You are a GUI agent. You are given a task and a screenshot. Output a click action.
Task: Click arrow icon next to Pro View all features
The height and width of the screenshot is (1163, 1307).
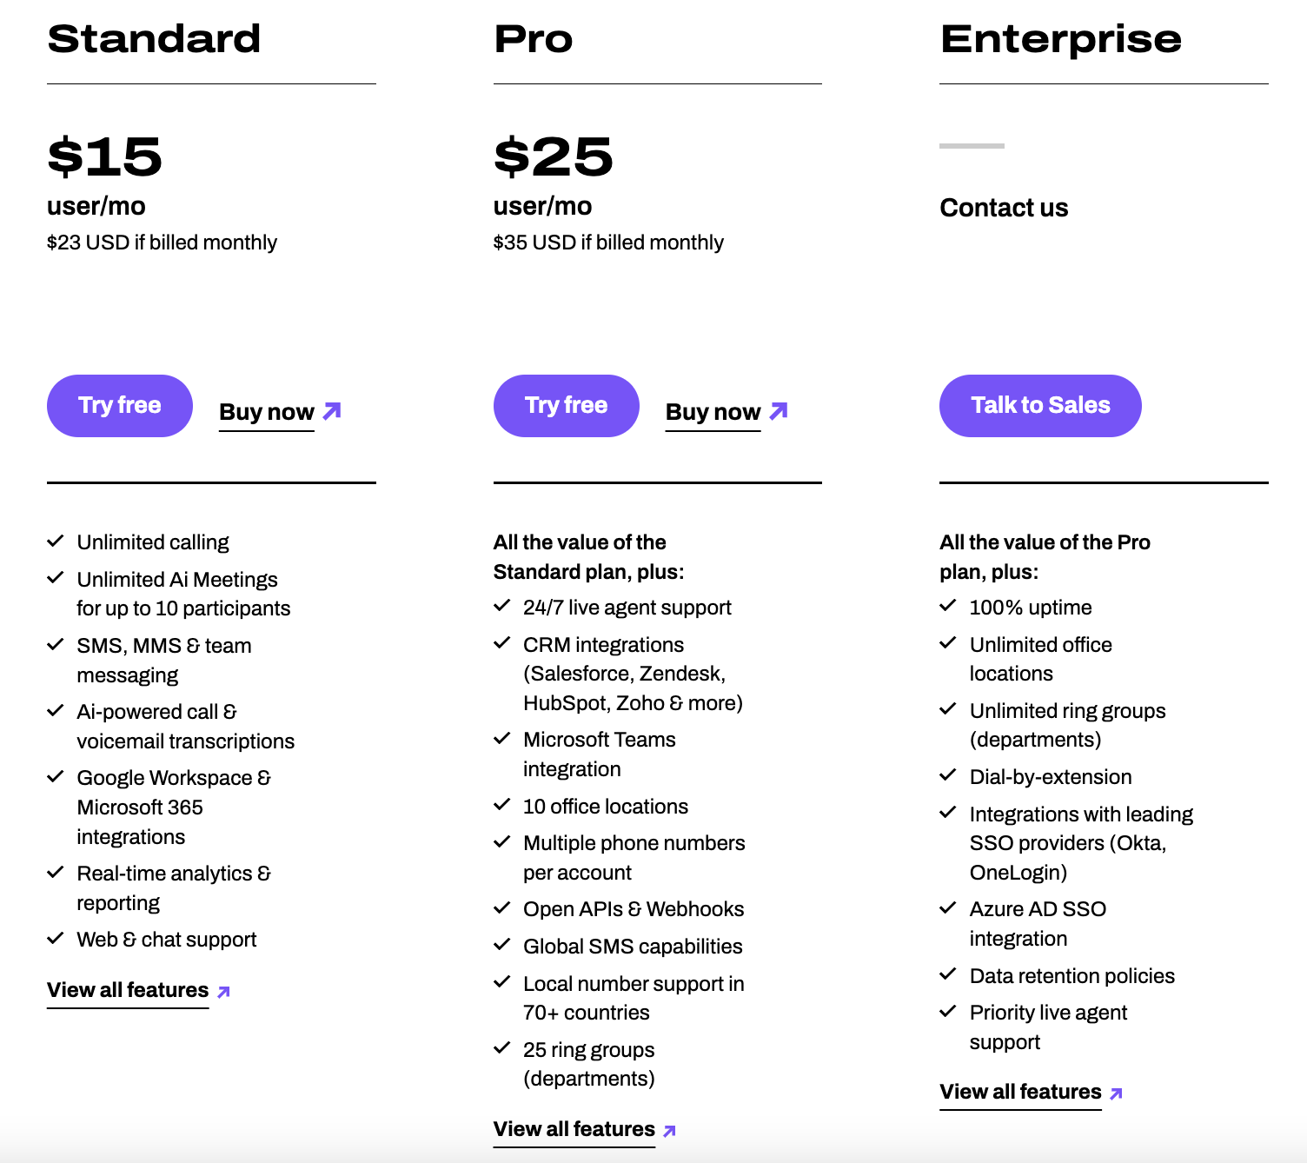pyautogui.click(x=669, y=1131)
